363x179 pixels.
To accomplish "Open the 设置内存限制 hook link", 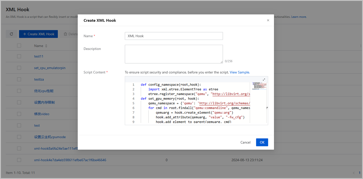I will [x=44, y=103].
